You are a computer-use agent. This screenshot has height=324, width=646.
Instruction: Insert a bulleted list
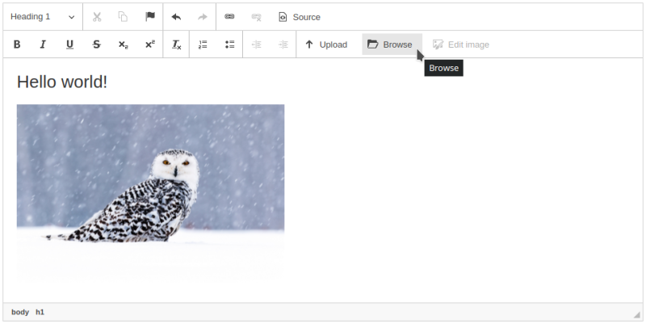coord(229,44)
